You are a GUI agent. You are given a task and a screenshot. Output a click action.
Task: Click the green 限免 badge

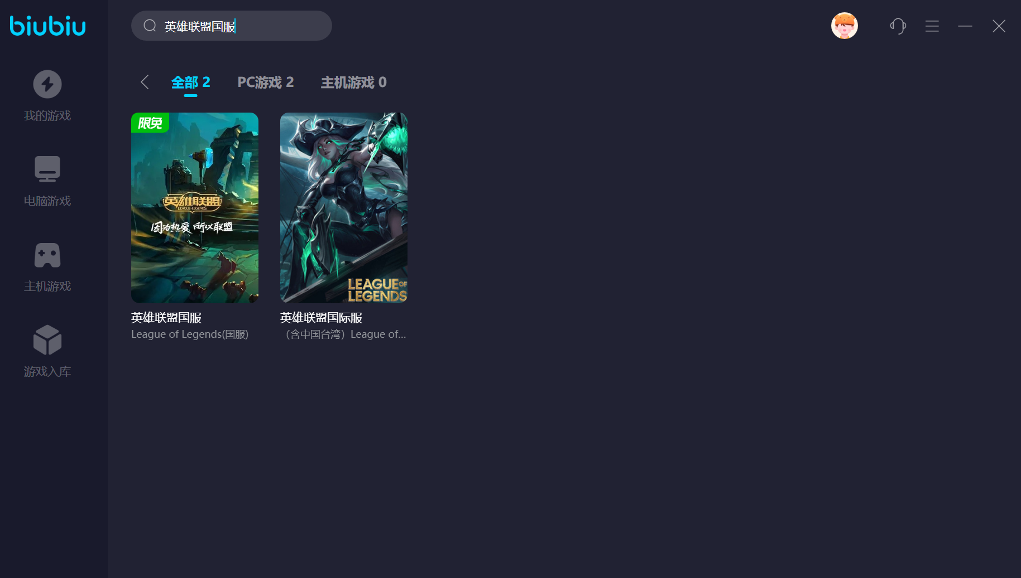150,123
